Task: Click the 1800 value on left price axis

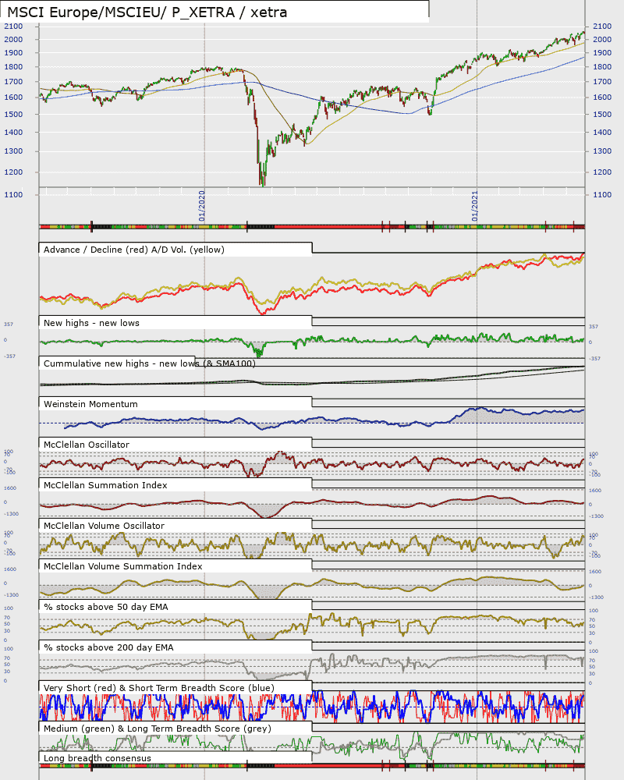Action: click(x=13, y=66)
